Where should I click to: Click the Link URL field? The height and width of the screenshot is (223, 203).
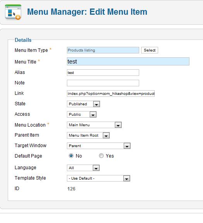(x=111, y=94)
